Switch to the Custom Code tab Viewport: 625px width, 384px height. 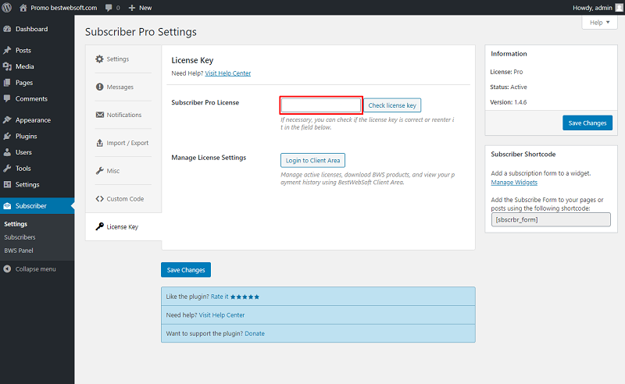[x=123, y=199]
